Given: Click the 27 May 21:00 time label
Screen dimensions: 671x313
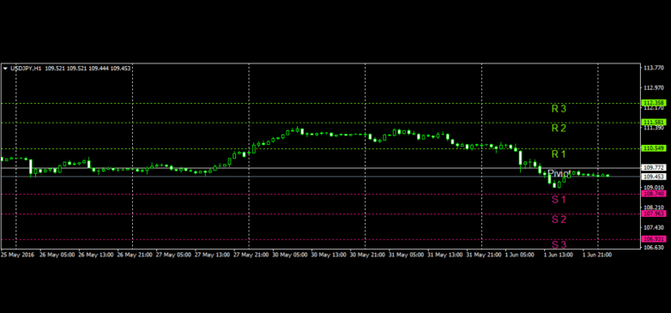Looking at the screenshot, I should [x=251, y=255].
